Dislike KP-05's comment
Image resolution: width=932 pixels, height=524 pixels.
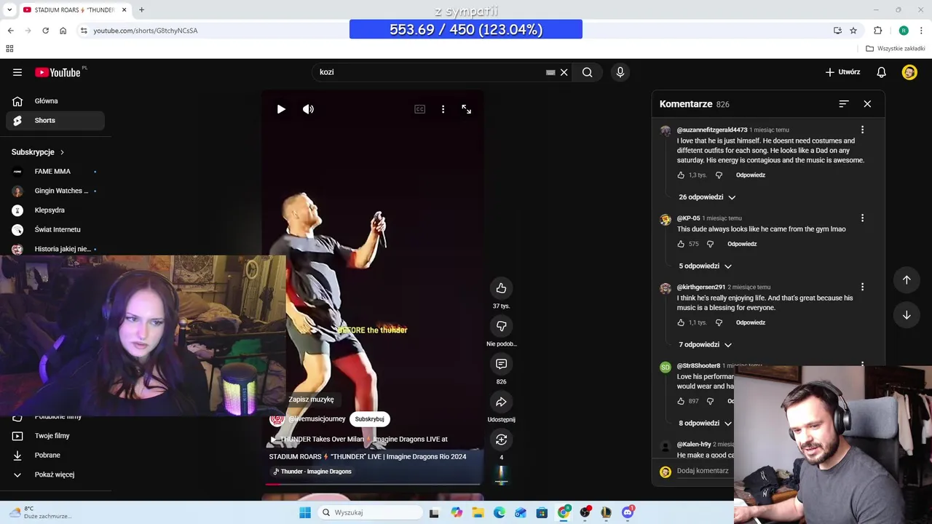pyautogui.click(x=710, y=244)
